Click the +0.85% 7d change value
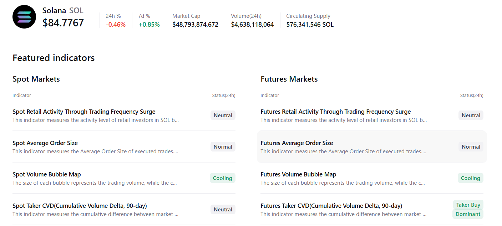 click(x=149, y=25)
